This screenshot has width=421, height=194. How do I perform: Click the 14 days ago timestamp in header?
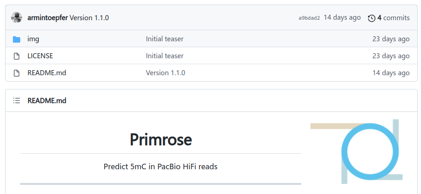(342, 17)
